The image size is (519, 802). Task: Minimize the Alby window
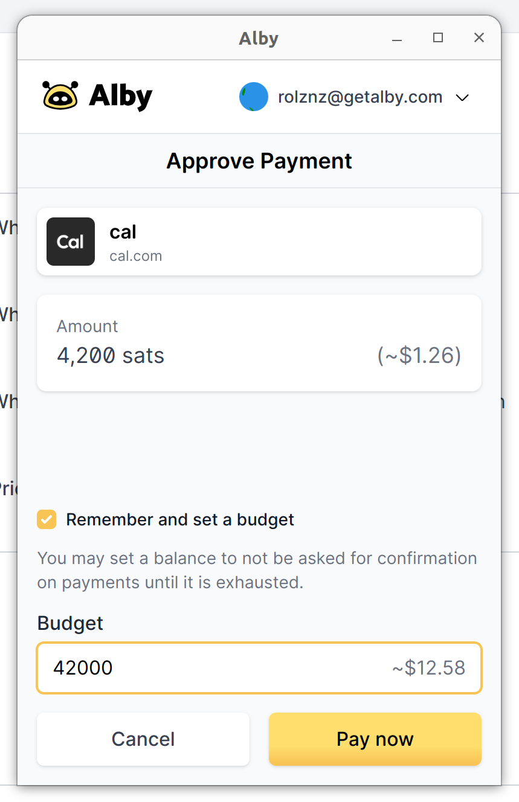pyautogui.click(x=397, y=38)
